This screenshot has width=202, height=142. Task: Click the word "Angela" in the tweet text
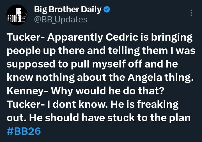pyautogui.click(x=144, y=77)
